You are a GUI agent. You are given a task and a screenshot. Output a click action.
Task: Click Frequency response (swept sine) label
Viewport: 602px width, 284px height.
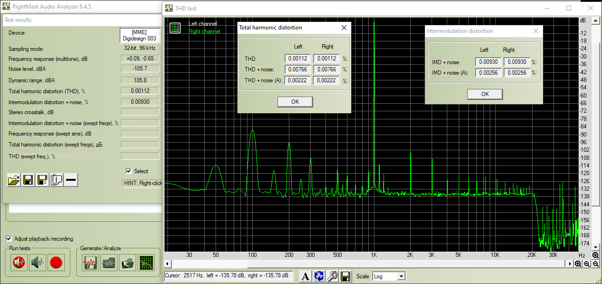(x=50, y=134)
